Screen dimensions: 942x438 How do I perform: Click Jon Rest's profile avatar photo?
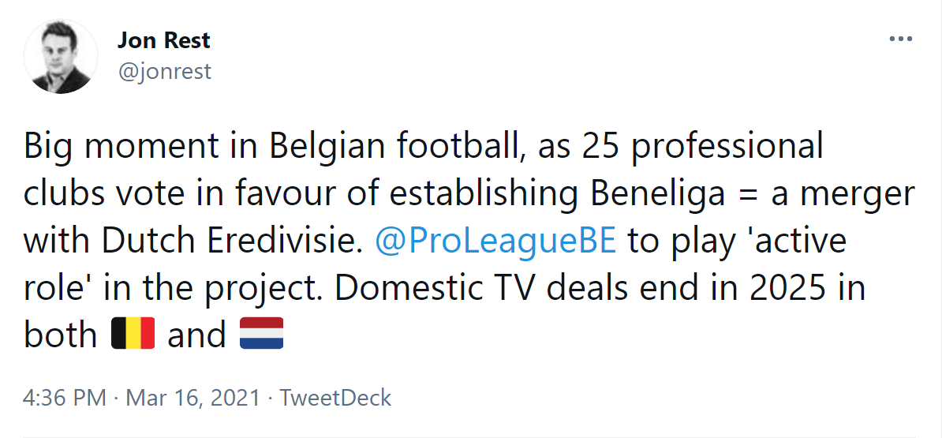pyautogui.click(x=60, y=57)
